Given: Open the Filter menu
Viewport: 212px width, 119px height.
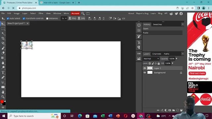Looking at the screenshot, I should [41, 14].
